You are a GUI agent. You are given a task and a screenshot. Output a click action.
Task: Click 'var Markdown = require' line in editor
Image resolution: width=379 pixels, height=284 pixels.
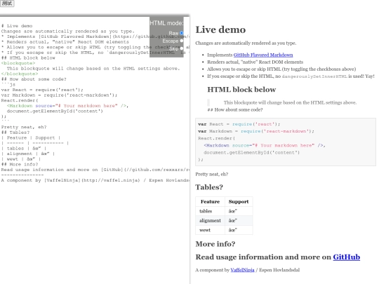click(59, 95)
